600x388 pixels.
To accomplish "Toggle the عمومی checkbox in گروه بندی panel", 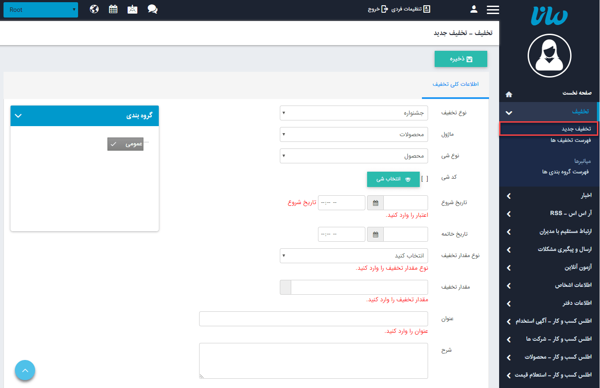I will click(x=125, y=143).
